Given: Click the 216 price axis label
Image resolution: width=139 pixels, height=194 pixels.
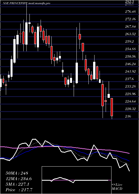Looking at the screenshot, I should [x=128, y=116].
